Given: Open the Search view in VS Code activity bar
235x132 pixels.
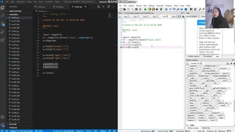Looking at the screenshot, I should point(3,15).
